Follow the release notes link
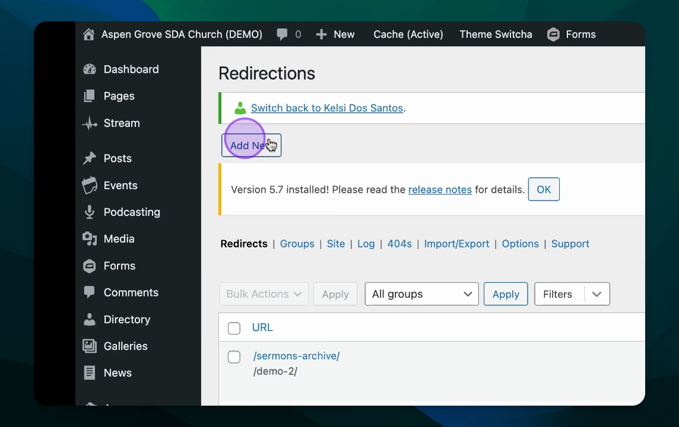The width and height of the screenshot is (679, 427). coord(440,190)
